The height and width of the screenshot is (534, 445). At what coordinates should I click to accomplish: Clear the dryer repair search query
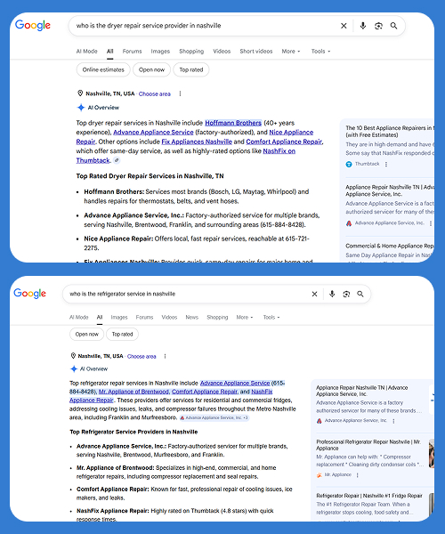tap(344, 26)
